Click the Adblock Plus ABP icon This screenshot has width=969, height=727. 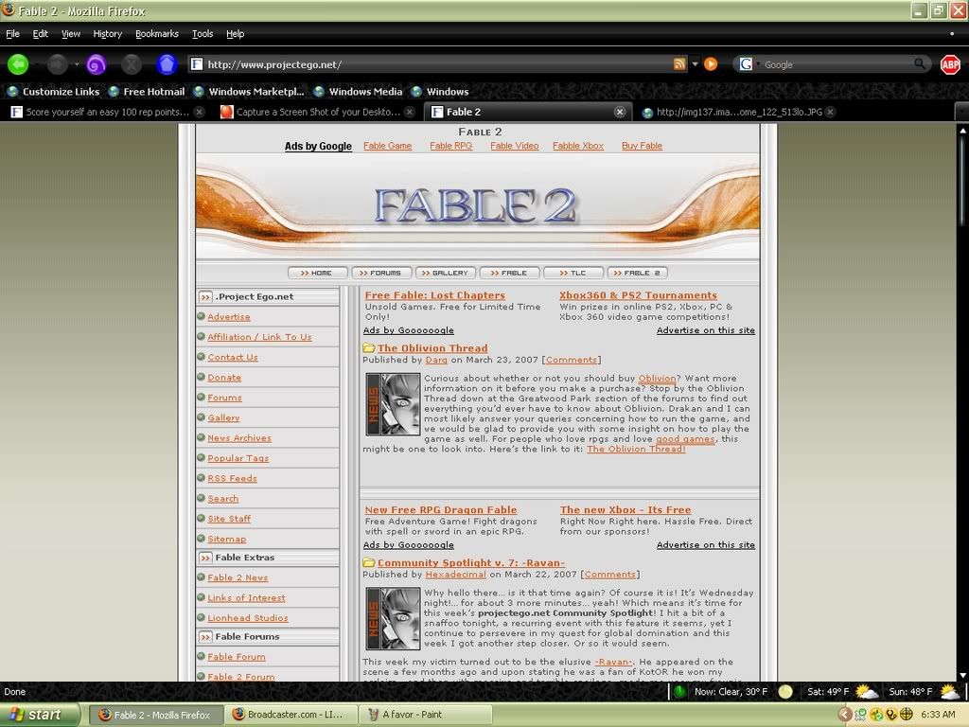coord(950,64)
